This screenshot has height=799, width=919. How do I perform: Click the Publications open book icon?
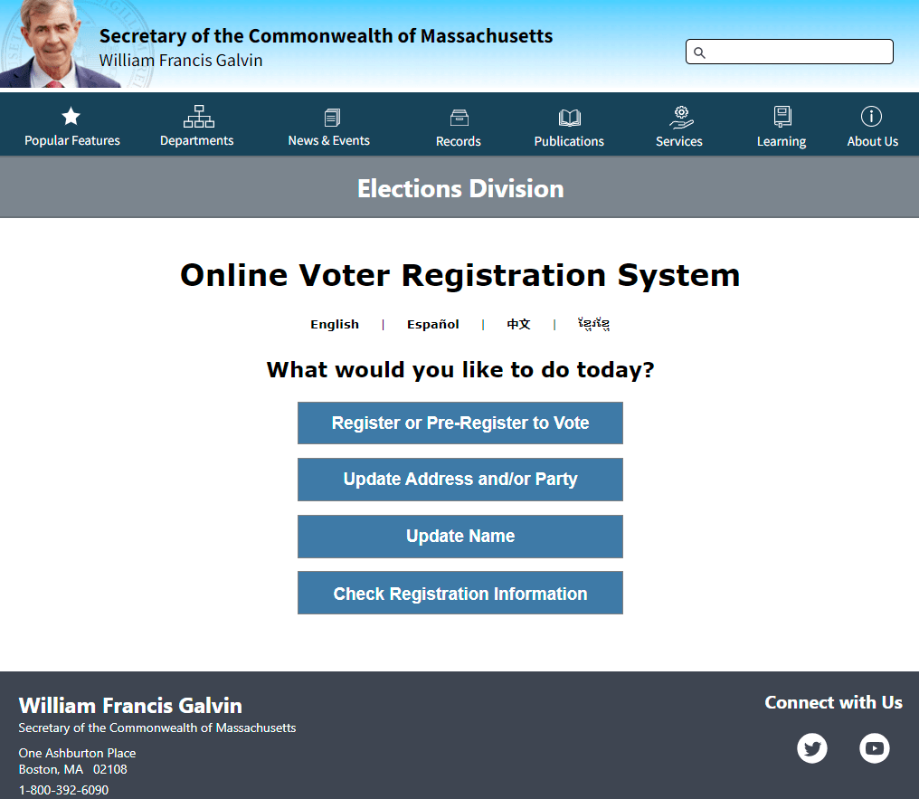570,117
